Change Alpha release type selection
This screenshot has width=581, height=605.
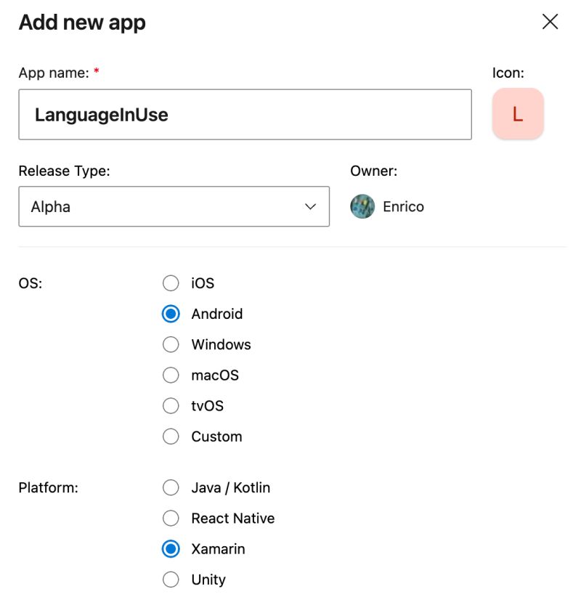coord(173,206)
